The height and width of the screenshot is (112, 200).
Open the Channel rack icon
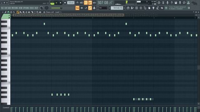[137, 8]
